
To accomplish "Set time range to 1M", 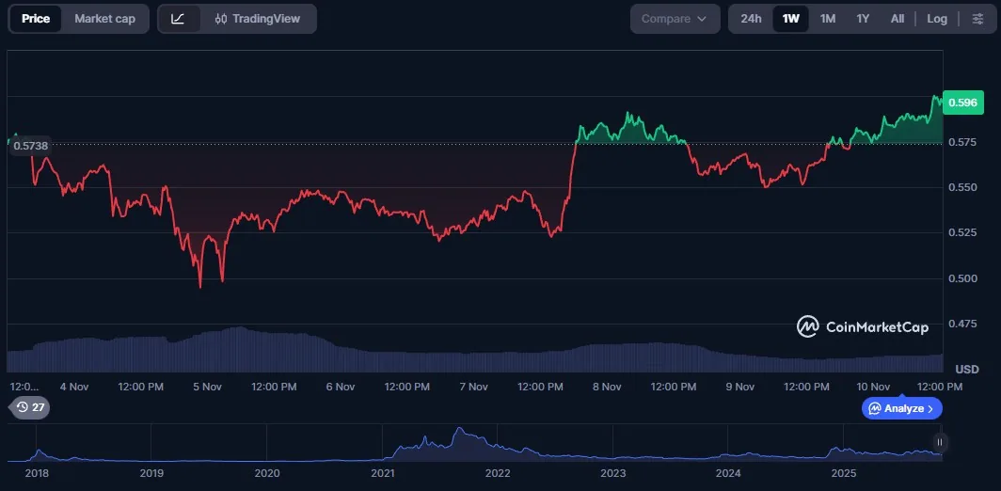I will (827, 19).
